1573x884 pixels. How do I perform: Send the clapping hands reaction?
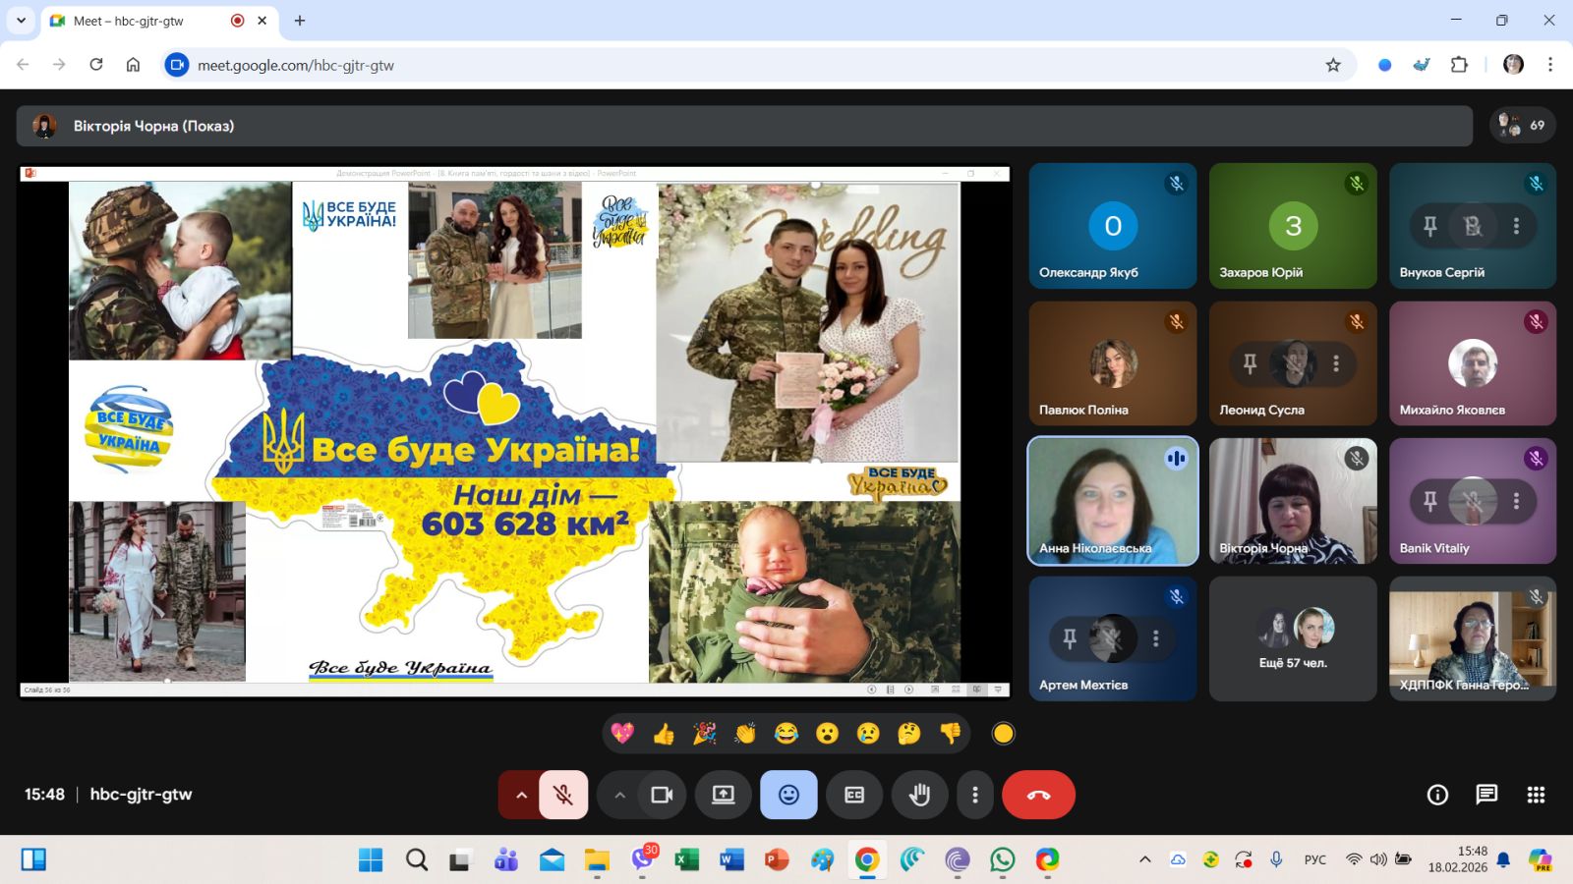tap(745, 734)
